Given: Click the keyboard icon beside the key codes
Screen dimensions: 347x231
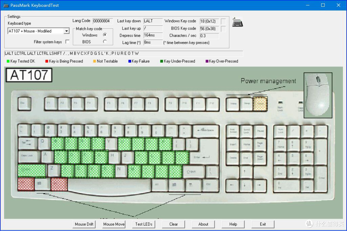Looking at the screenshot, I should coord(237,22).
